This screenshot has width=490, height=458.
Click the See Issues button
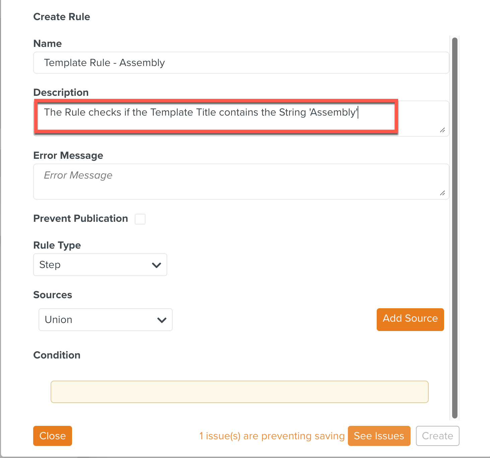379,436
